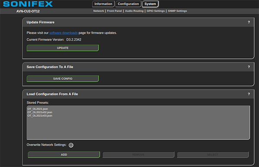Select preset OT_OL2021v02.json
Viewport: 259px width, 167px height.
pyautogui.click(x=40, y=112)
